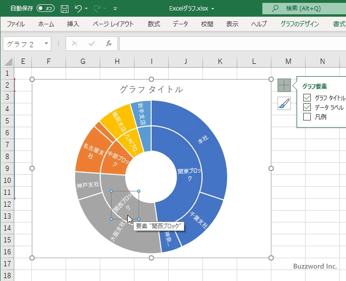Expand the Name Box dropdown arrow

point(47,43)
